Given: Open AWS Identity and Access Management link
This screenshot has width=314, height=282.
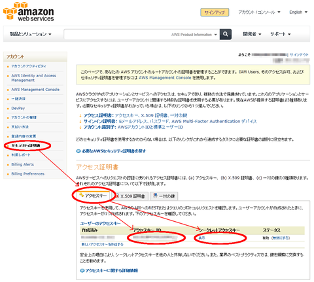Looking at the screenshot, I should pos(33,78).
